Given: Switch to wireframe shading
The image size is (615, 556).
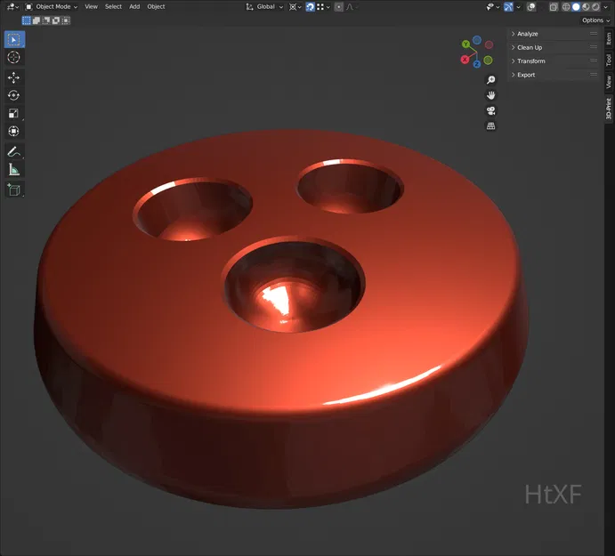Looking at the screenshot, I should click(566, 6).
